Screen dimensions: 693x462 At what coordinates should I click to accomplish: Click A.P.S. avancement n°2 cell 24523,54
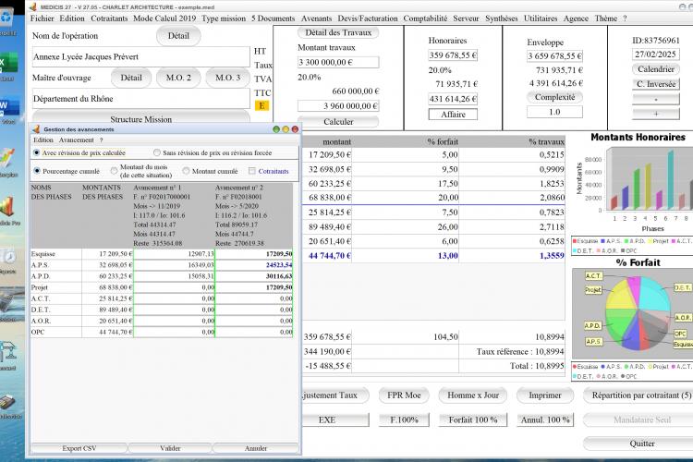(x=254, y=265)
